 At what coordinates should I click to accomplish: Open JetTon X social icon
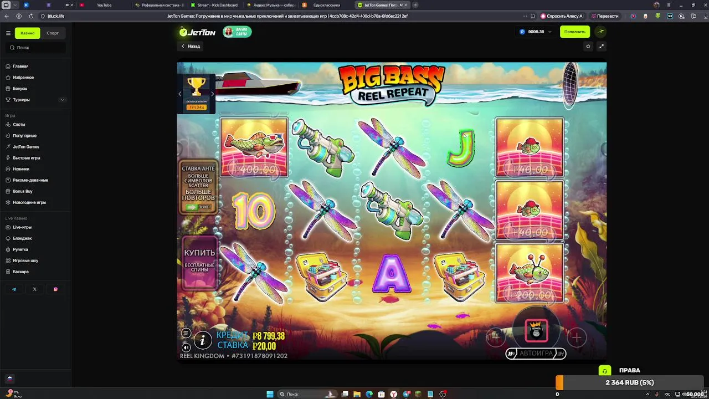click(34, 289)
